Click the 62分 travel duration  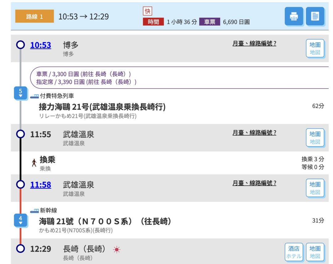pos(318,106)
